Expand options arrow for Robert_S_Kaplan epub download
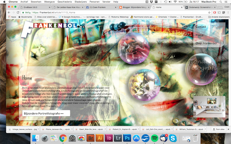The image size is (231, 144). [139, 129]
